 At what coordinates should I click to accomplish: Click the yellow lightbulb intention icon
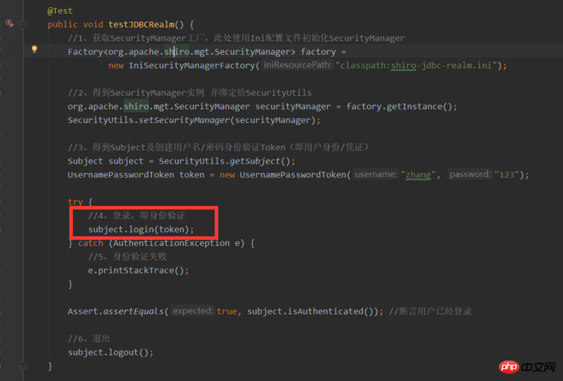tap(34, 49)
